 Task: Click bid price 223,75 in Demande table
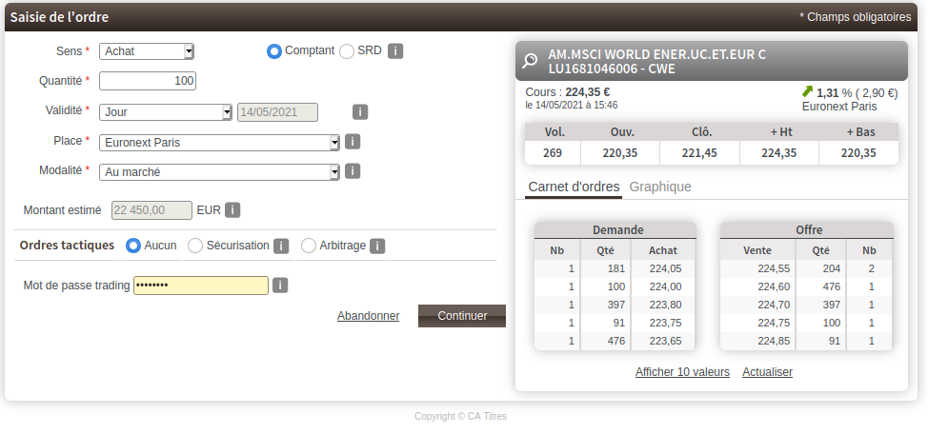(665, 323)
